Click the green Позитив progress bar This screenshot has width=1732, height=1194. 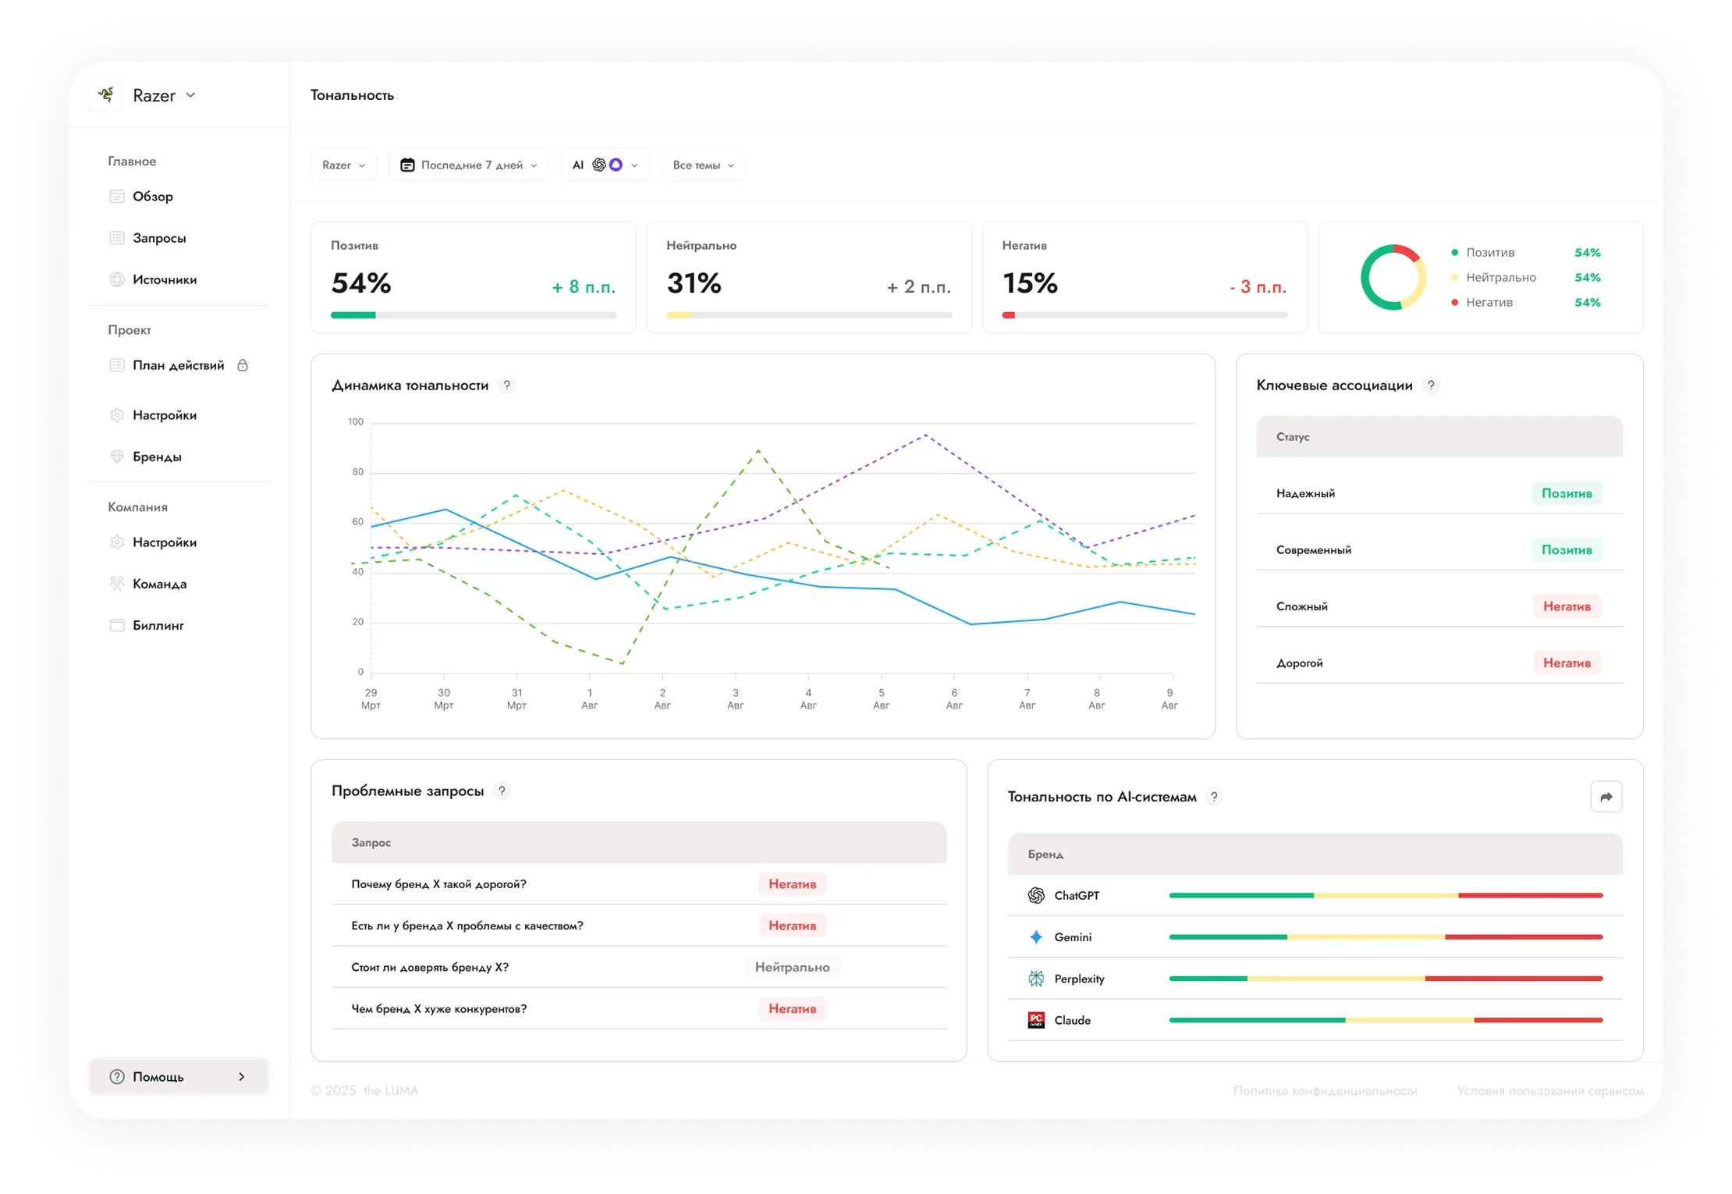(353, 315)
